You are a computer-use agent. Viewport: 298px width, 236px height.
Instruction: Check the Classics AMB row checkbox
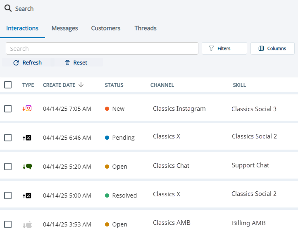pyautogui.click(x=8, y=224)
